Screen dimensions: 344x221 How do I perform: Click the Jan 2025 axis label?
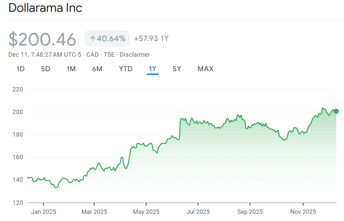(x=44, y=212)
